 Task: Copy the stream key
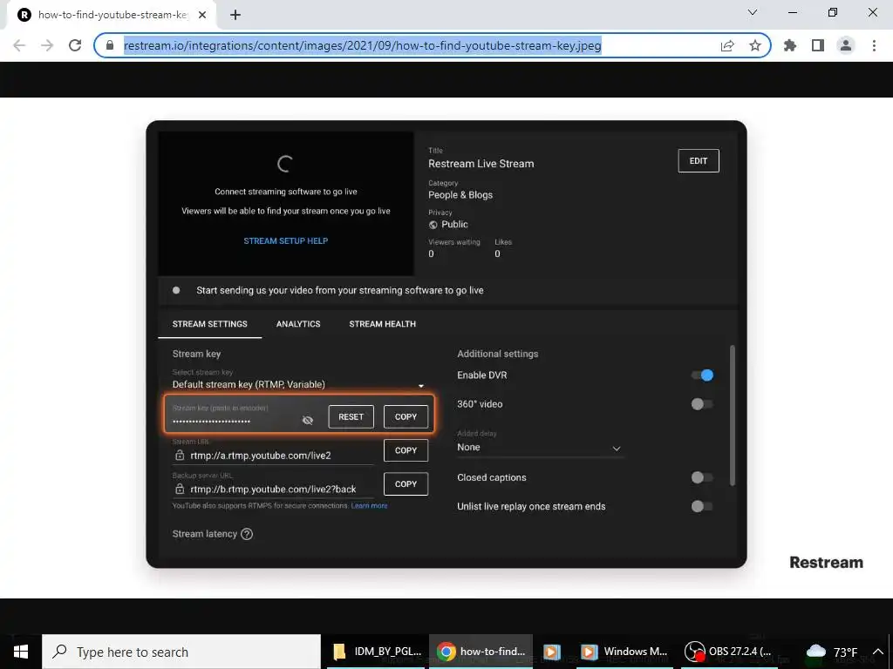[406, 416]
